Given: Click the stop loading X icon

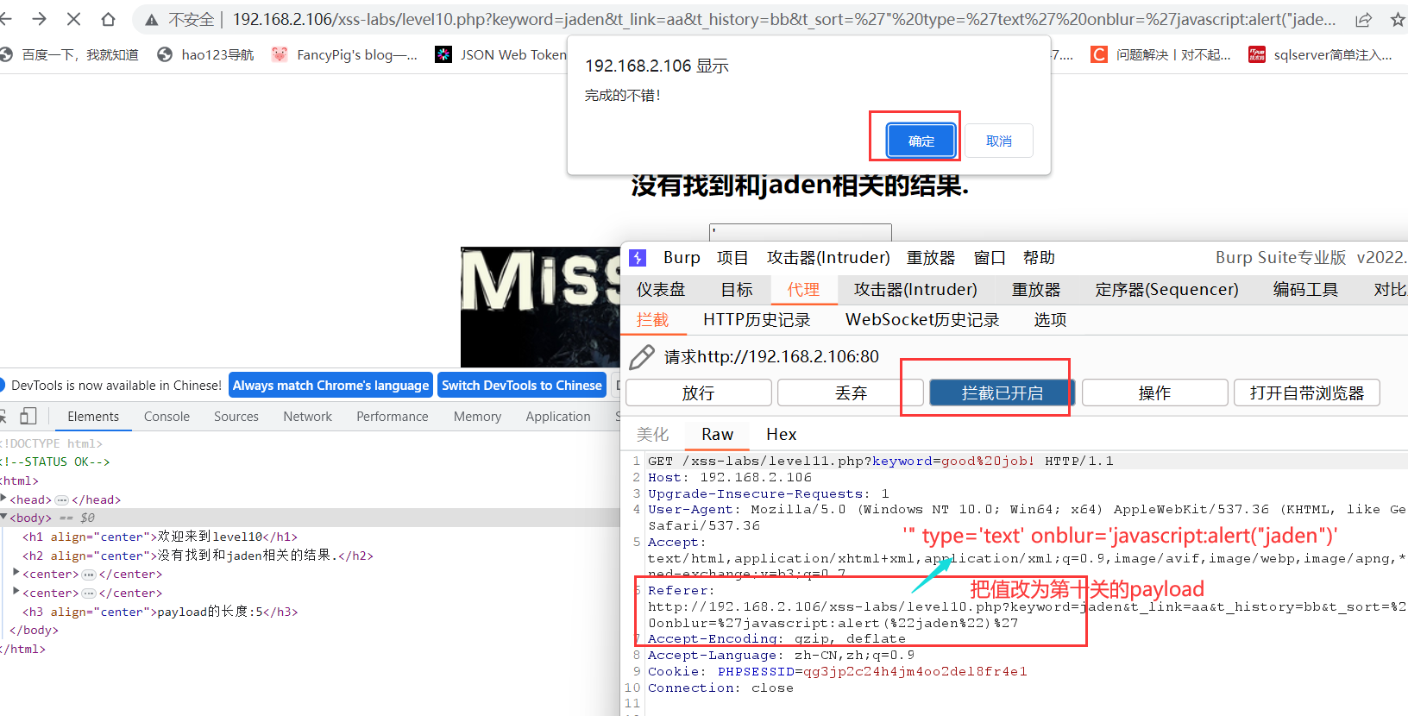Looking at the screenshot, I should tap(73, 19).
